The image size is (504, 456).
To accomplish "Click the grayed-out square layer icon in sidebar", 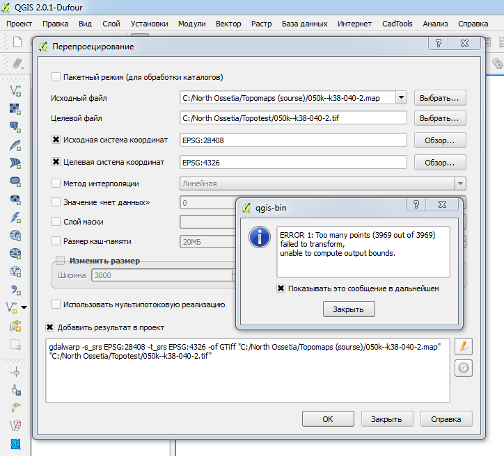I will pyautogui.click(x=15, y=345).
